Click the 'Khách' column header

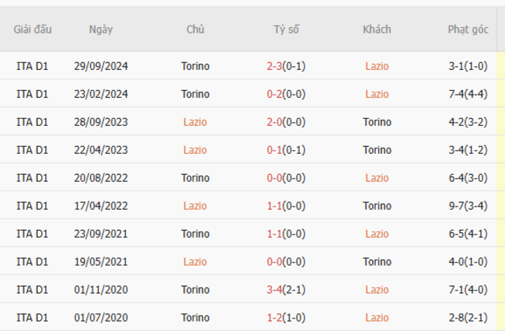pos(377,30)
